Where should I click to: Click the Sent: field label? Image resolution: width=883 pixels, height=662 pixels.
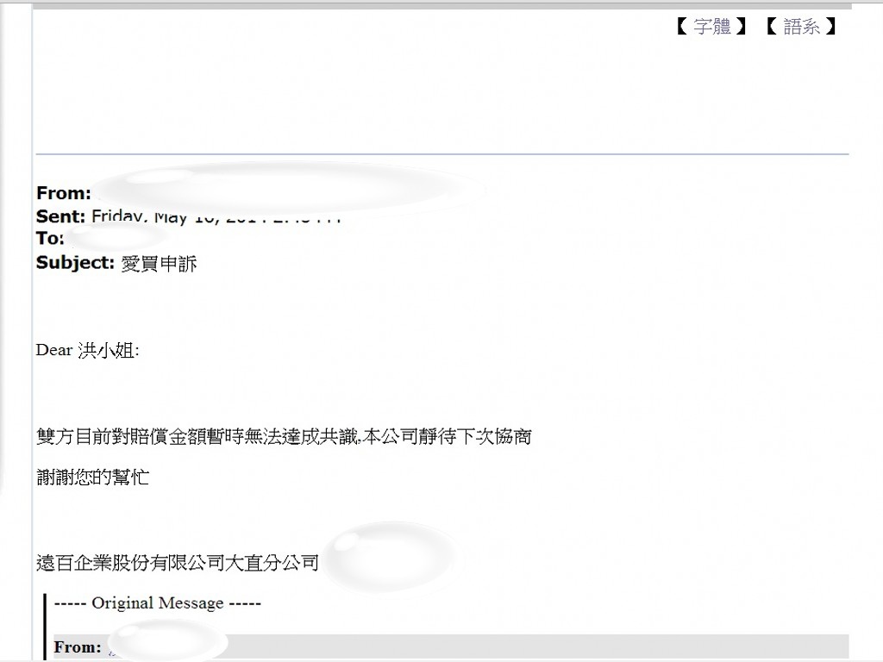[60, 216]
